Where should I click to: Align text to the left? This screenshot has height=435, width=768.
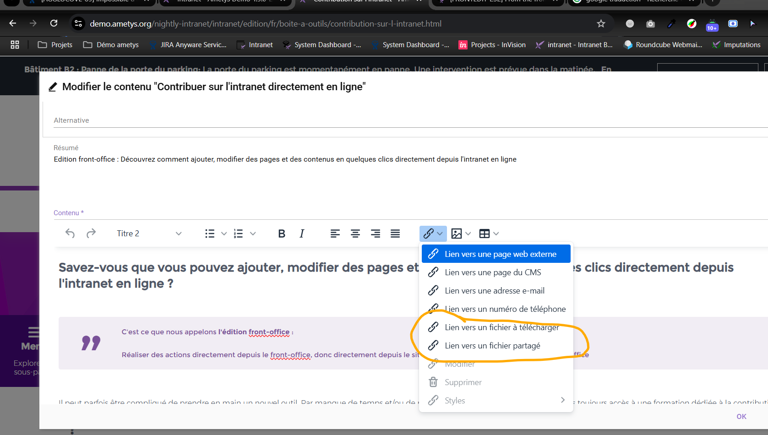pyautogui.click(x=335, y=234)
